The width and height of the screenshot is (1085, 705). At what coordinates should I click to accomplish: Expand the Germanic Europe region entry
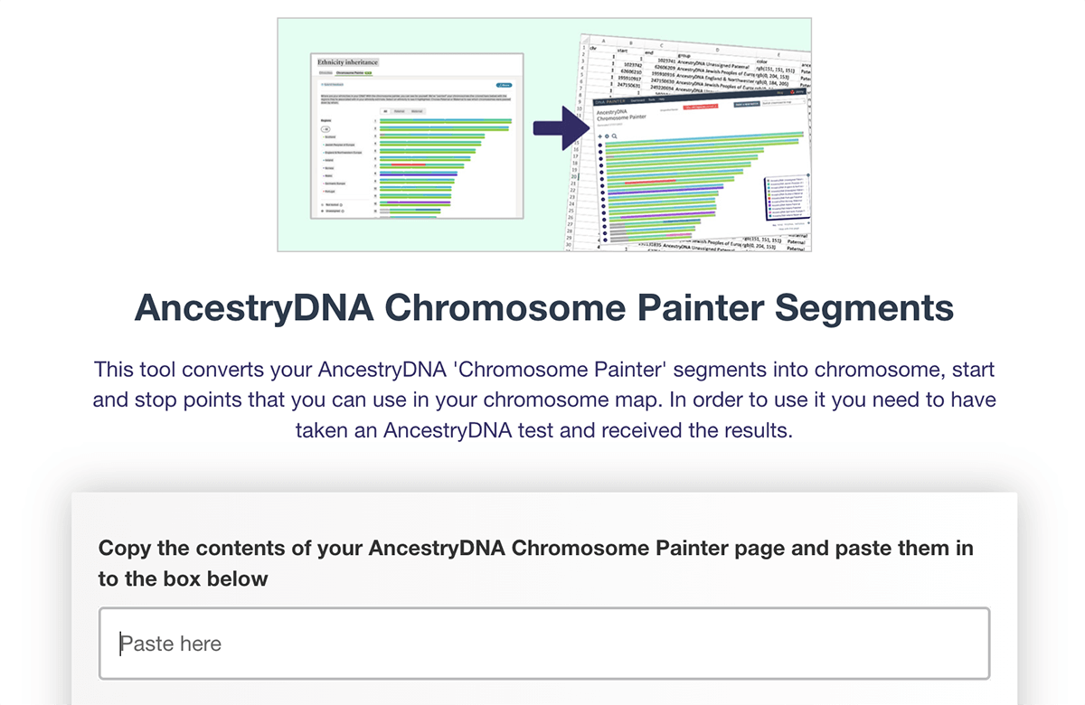click(x=335, y=183)
